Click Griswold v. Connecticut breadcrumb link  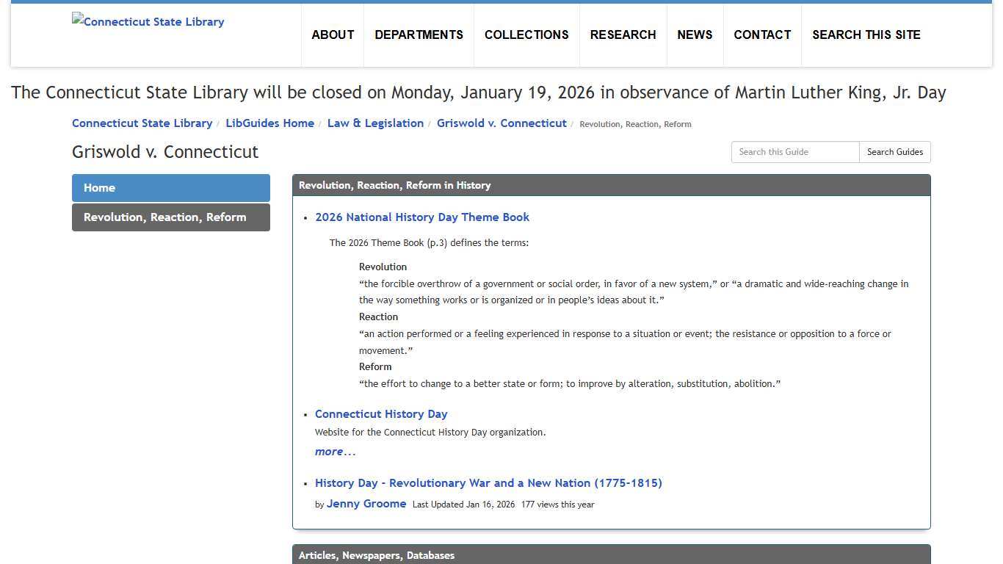pyautogui.click(x=501, y=123)
